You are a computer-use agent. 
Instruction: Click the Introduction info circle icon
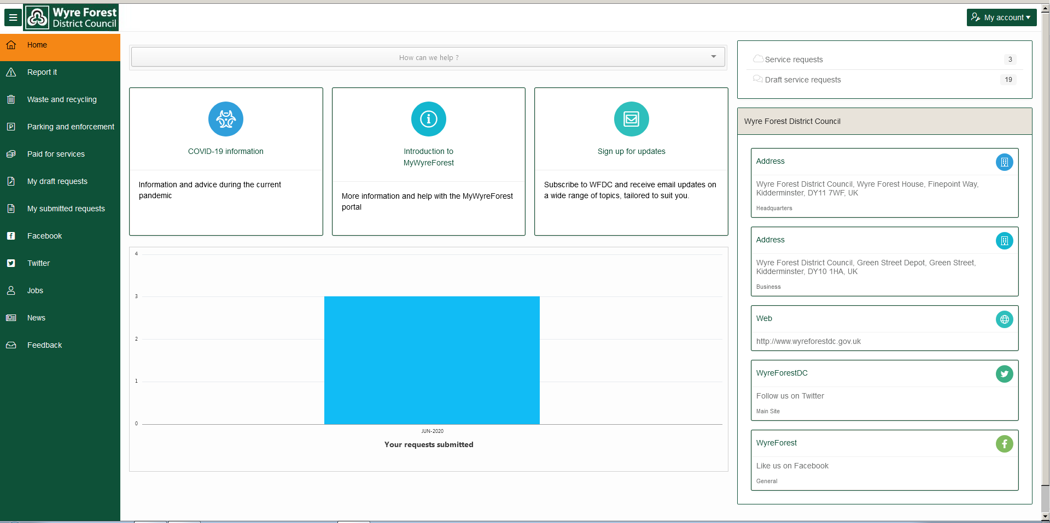429,119
